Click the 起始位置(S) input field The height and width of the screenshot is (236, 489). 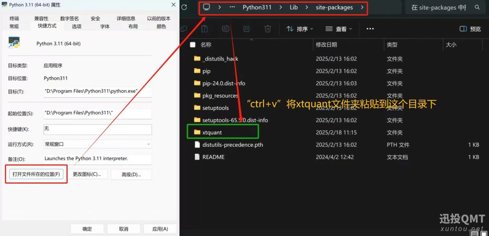98,113
